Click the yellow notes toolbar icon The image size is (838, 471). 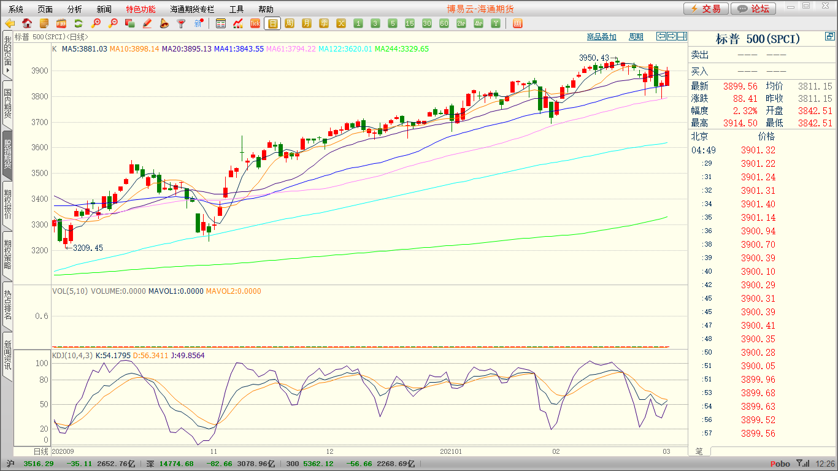pos(44,24)
